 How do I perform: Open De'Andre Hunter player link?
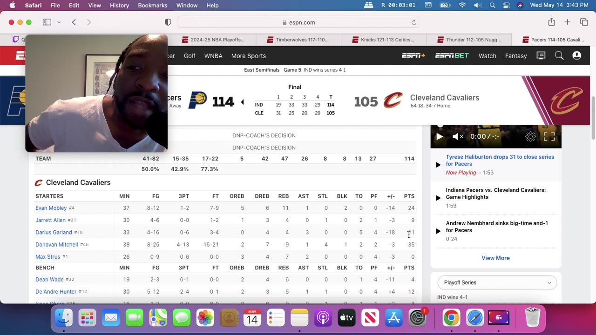coord(56,292)
